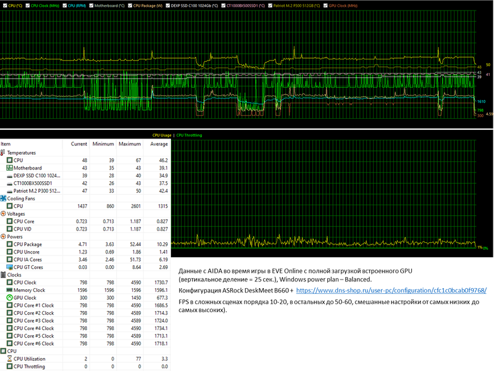
Task: Click the CPU IA Cores row icon
Action: (10, 259)
